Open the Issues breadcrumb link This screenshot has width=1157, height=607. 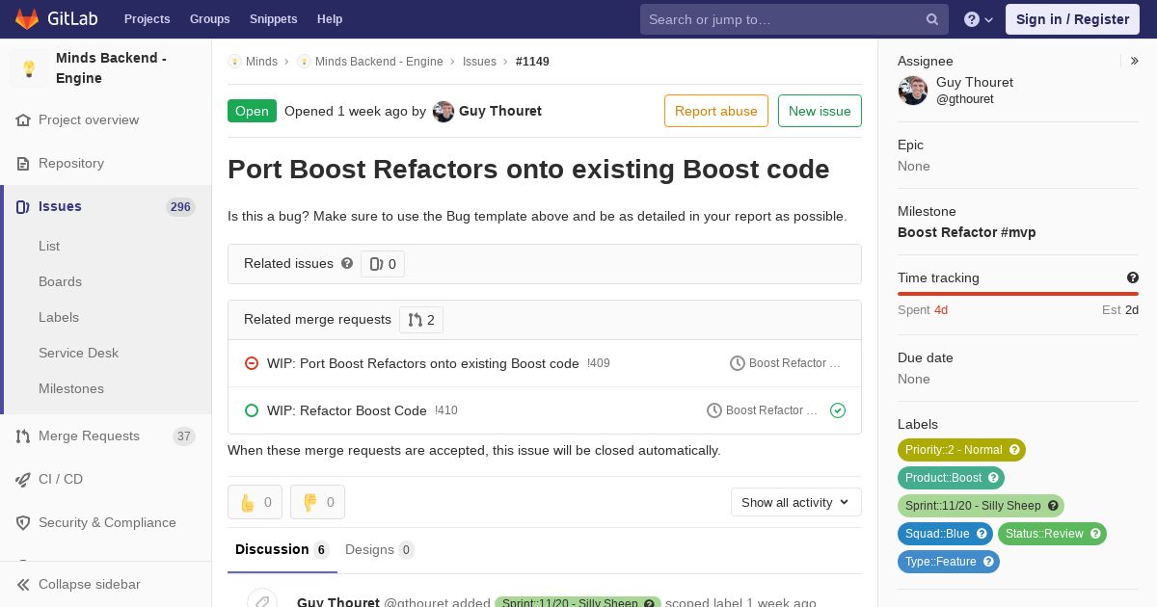click(x=479, y=62)
